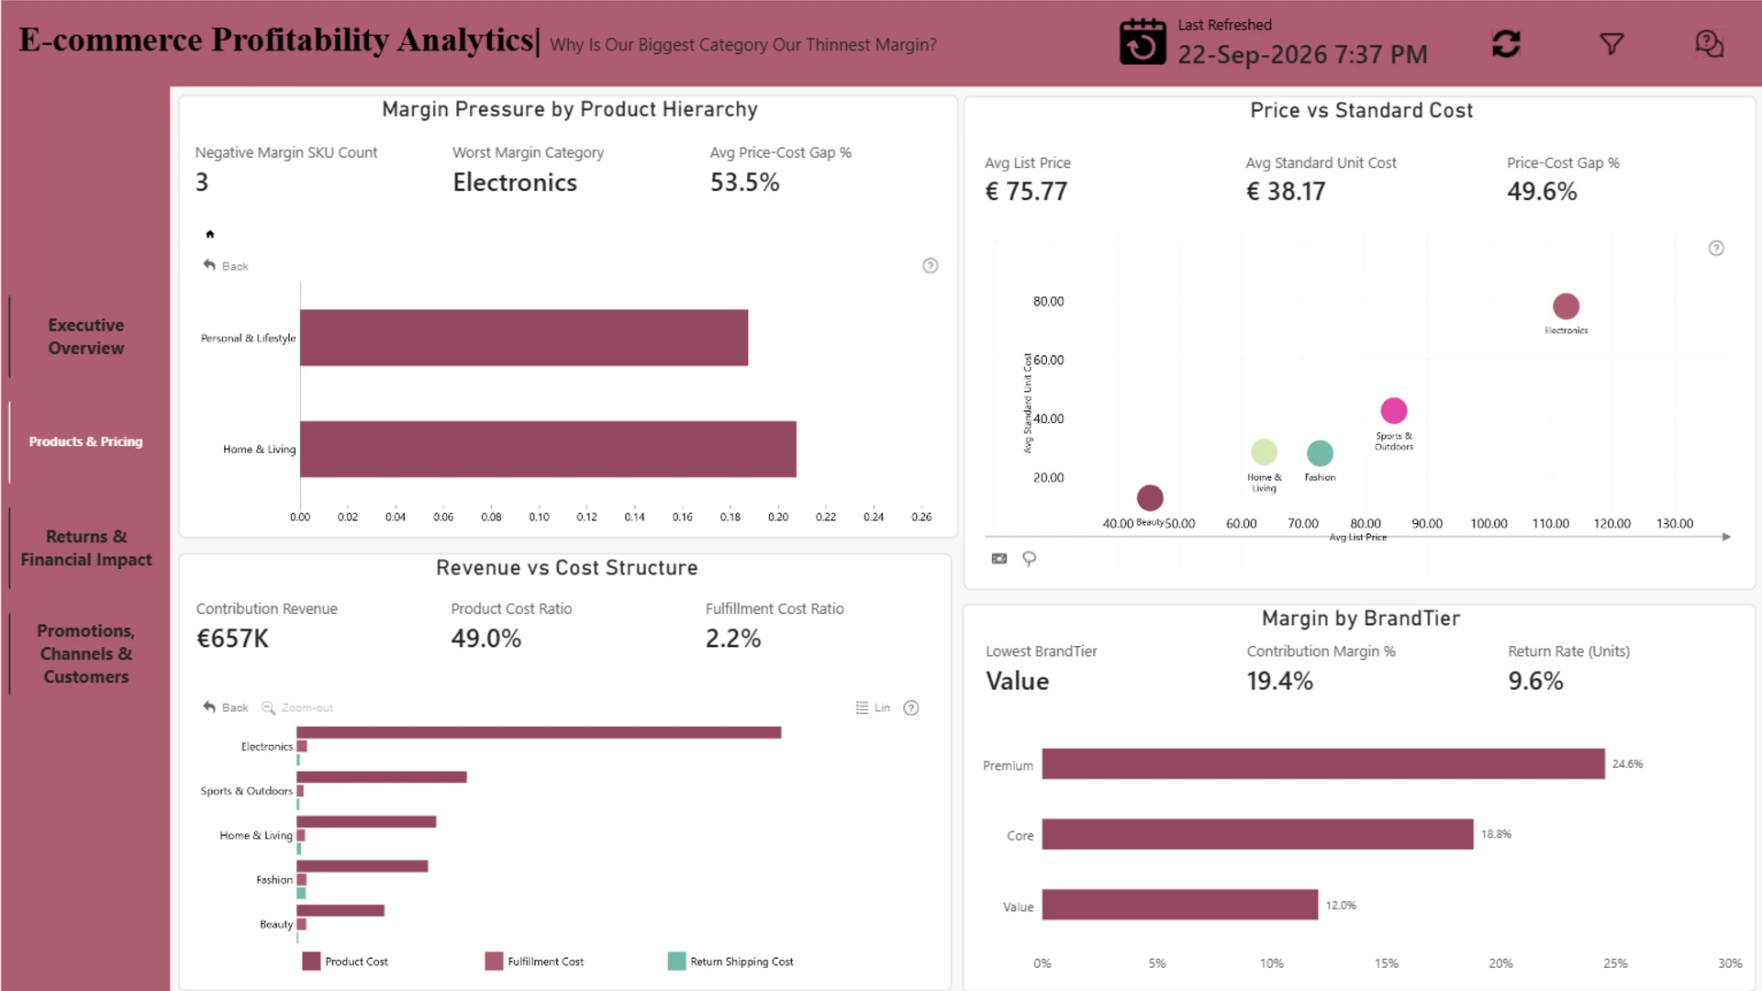The width and height of the screenshot is (1762, 991).
Task: Click the Worst Margin Category value Electronics
Action: coord(515,183)
